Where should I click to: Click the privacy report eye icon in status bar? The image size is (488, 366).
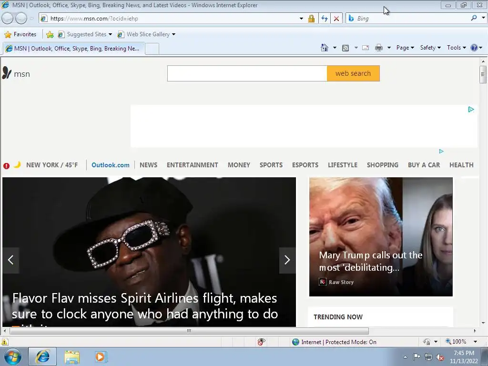point(262,342)
